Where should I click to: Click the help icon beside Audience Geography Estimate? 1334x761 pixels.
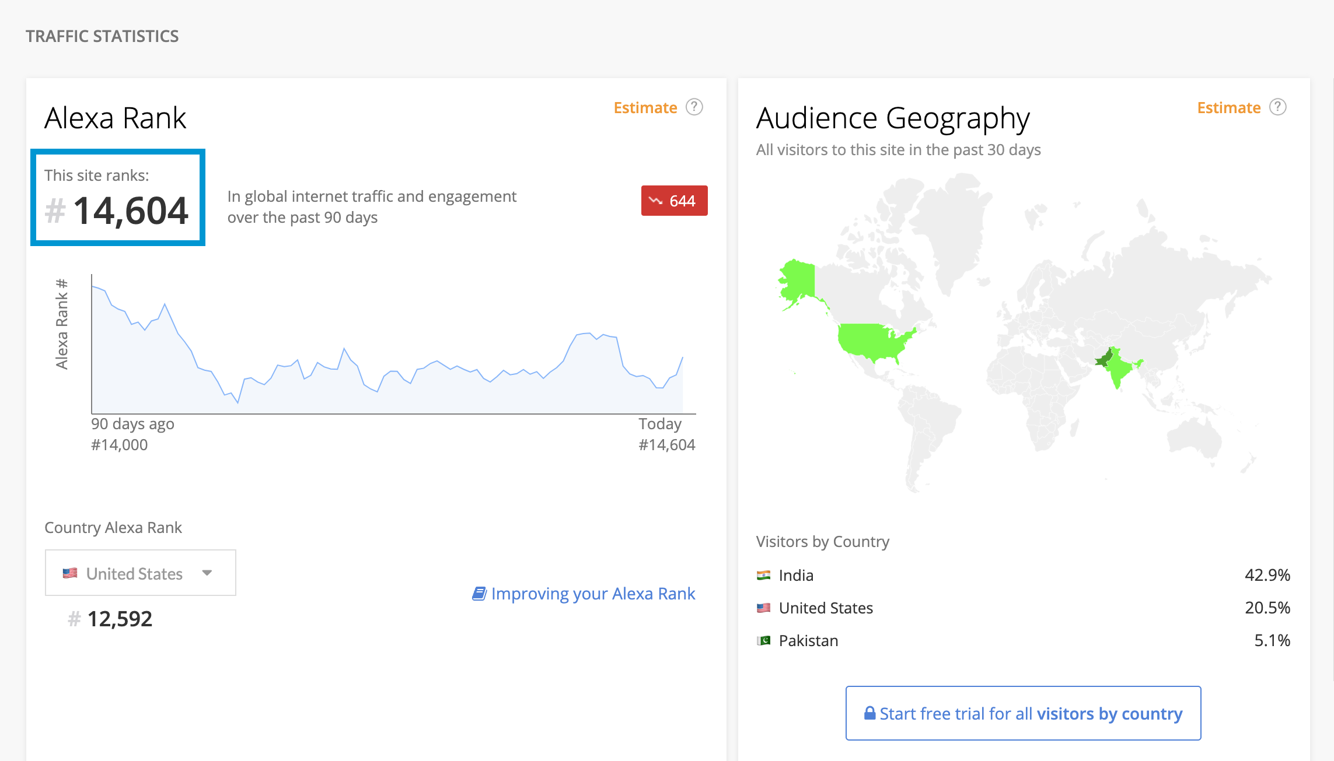pos(1277,107)
